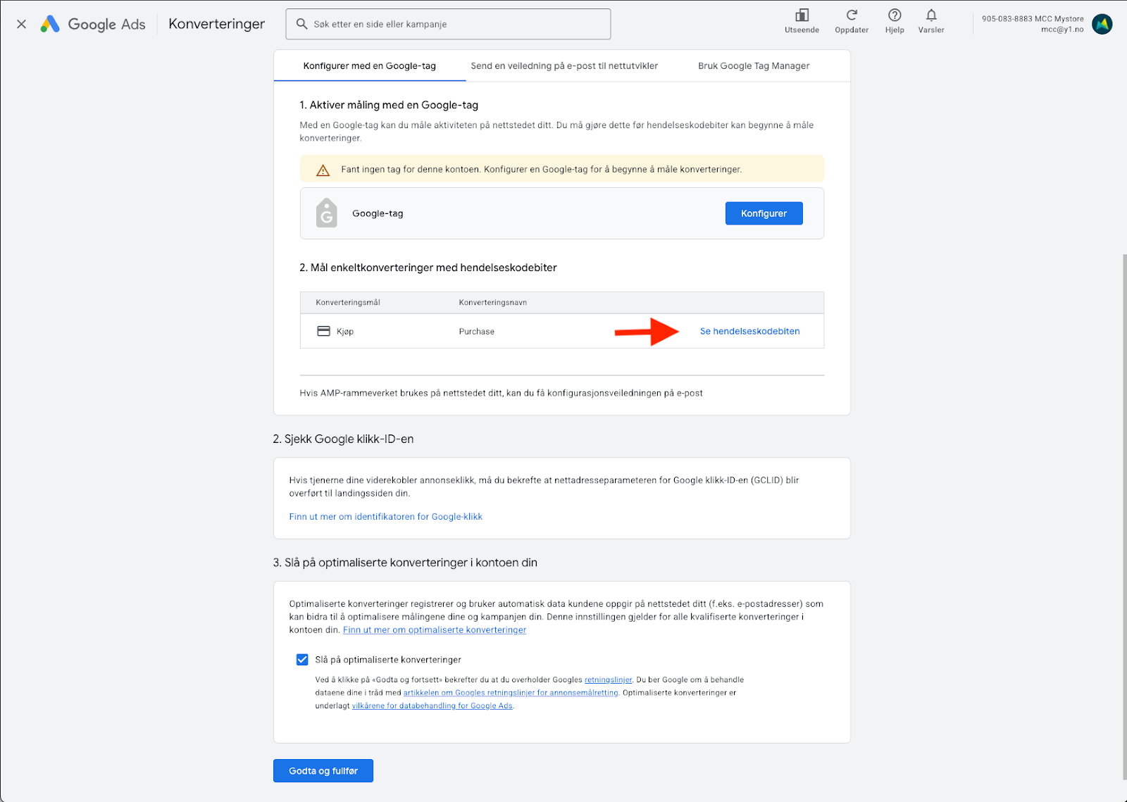Switch to Send en veiledning på e-post tab
The height and width of the screenshot is (802, 1127).
[564, 66]
